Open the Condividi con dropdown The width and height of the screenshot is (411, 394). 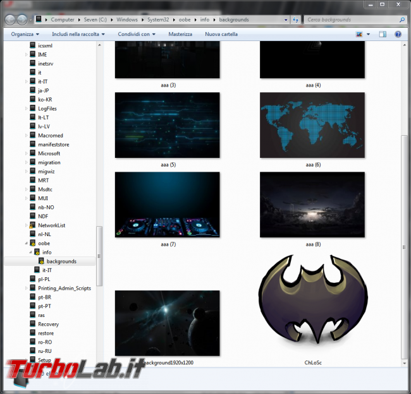(137, 34)
